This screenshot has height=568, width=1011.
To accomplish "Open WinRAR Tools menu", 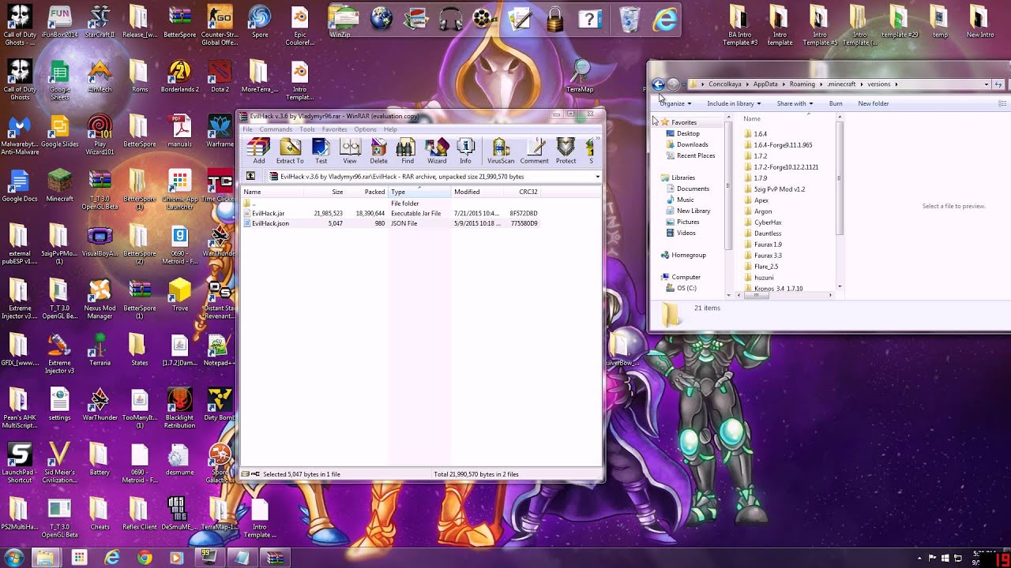I will pos(307,129).
